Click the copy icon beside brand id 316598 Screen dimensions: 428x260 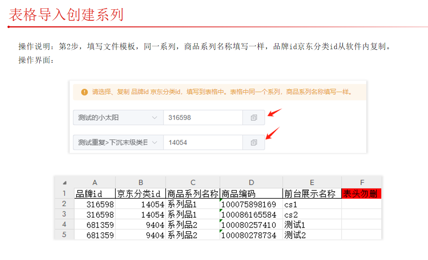(254, 118)
